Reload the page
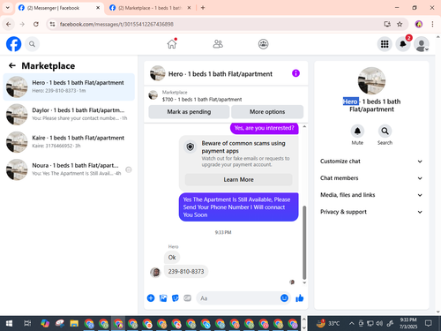The height and width of the screenshot is (331, 441). [x=36, y=24]
